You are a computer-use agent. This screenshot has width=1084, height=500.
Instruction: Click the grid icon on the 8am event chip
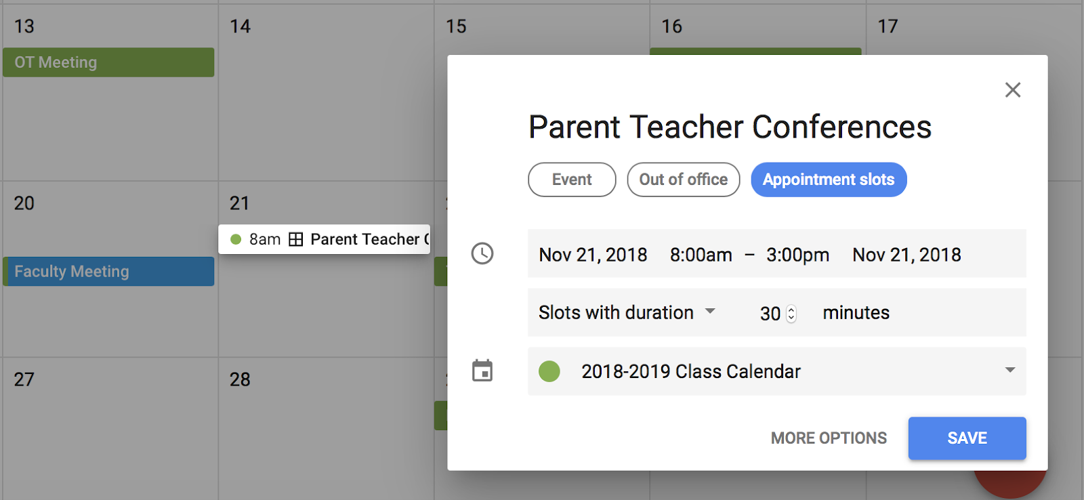(x=295, y=239)
